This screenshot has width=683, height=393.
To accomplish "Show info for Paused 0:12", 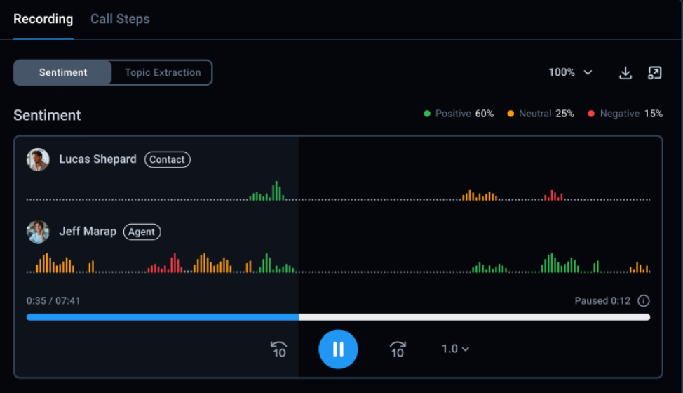I will (643, 300).
